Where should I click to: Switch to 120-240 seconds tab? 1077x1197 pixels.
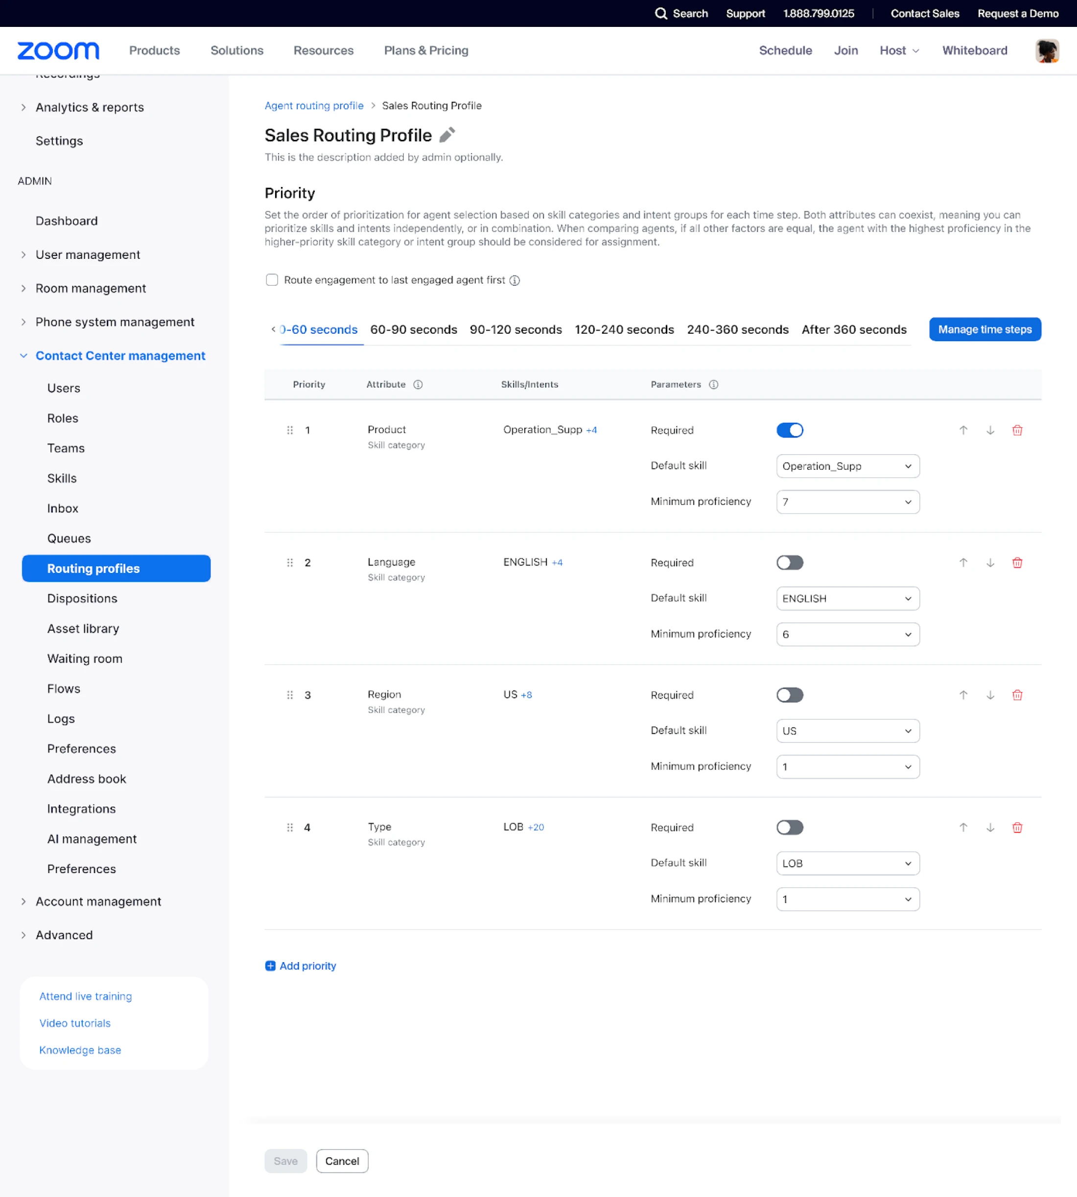[624, 329]
